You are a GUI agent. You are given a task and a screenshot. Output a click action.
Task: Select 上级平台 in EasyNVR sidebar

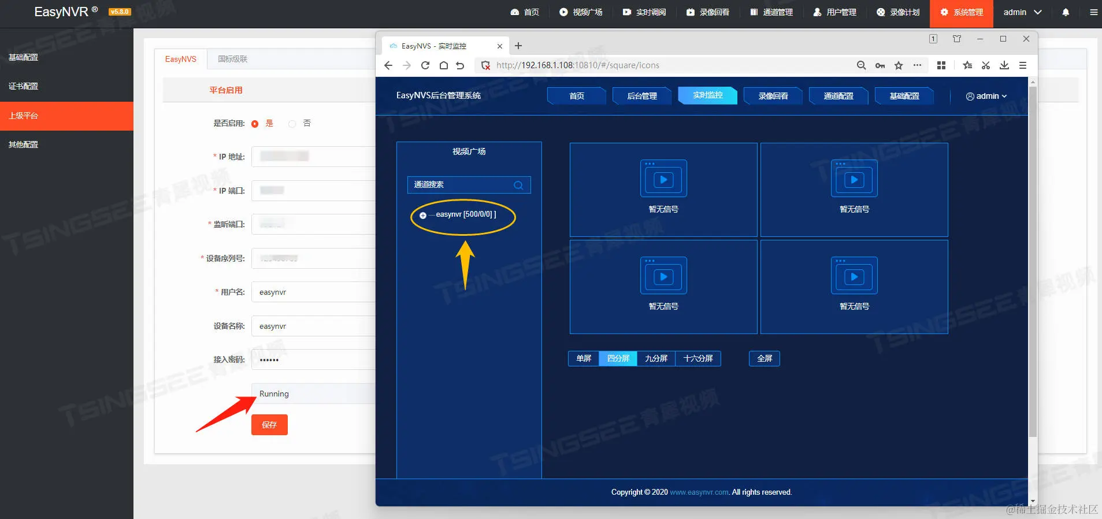[x=66, y=116]
